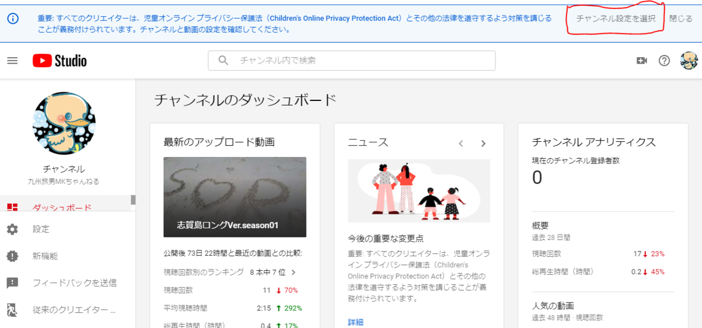Click the channel name 九州旅男MKちゃんねる

click(64, 182)
